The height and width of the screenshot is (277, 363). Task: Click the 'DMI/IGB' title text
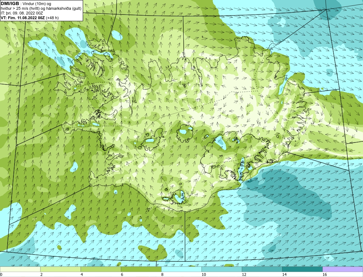[x=10, y=4]
